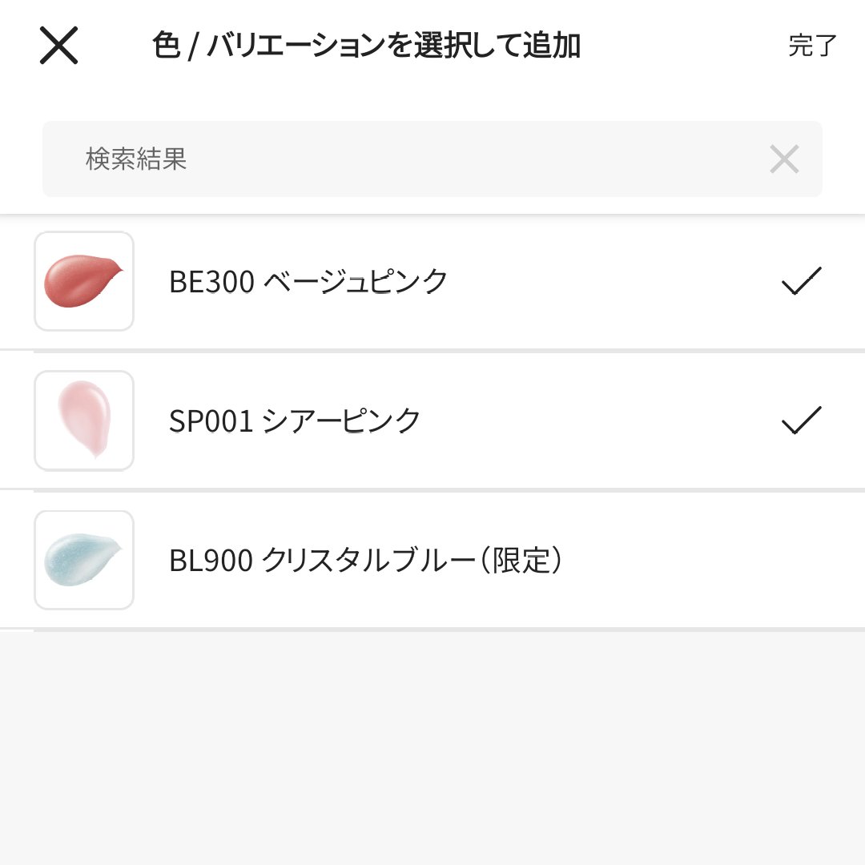Viewport: 865px width, 865px height.
Task: Click the BE300 color code text
Action: 211,281
